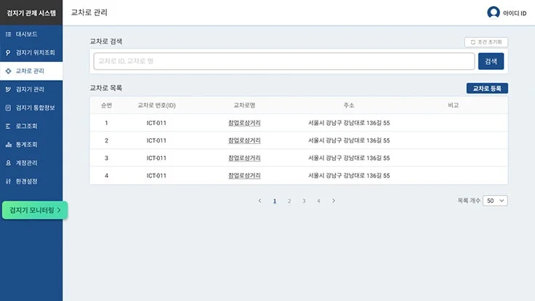
Task: Click the 교차로 번호(ID) column header
Action: (x=156, y=105)
